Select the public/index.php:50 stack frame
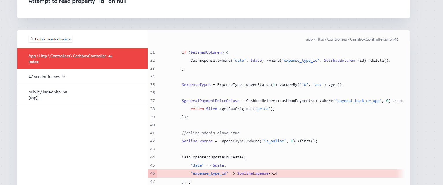 click(x=48, y=95)
